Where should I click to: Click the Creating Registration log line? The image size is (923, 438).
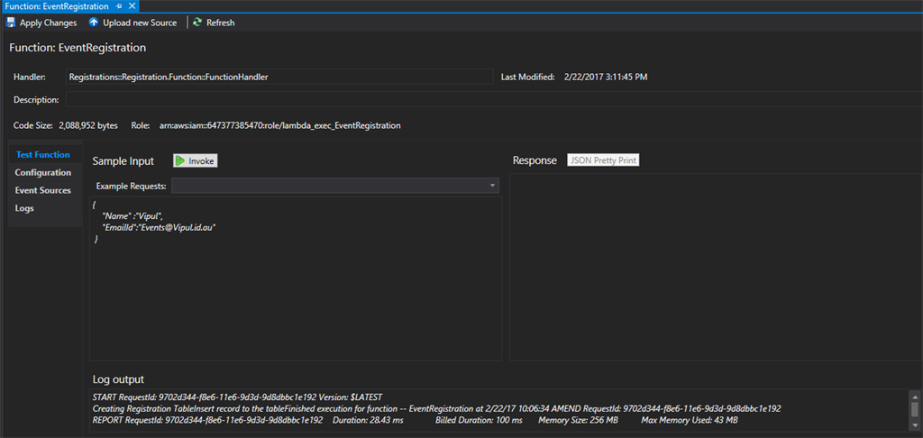click(437, 408)
